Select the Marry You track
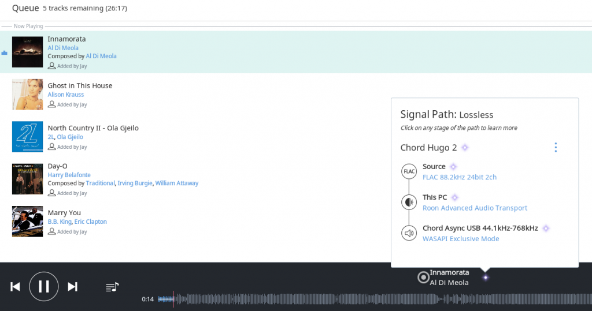592x311 pixels. pos(64,213)
